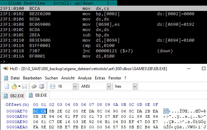207x130 pixels.
Task: Open the Analyse menu
Action: [x=85, y=78]
